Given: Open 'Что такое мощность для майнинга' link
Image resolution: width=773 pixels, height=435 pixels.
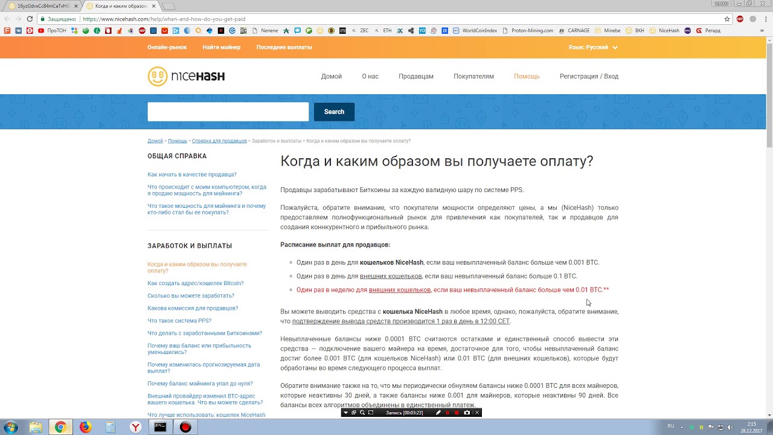Looking at the screenshot, I should click(207, 209).
